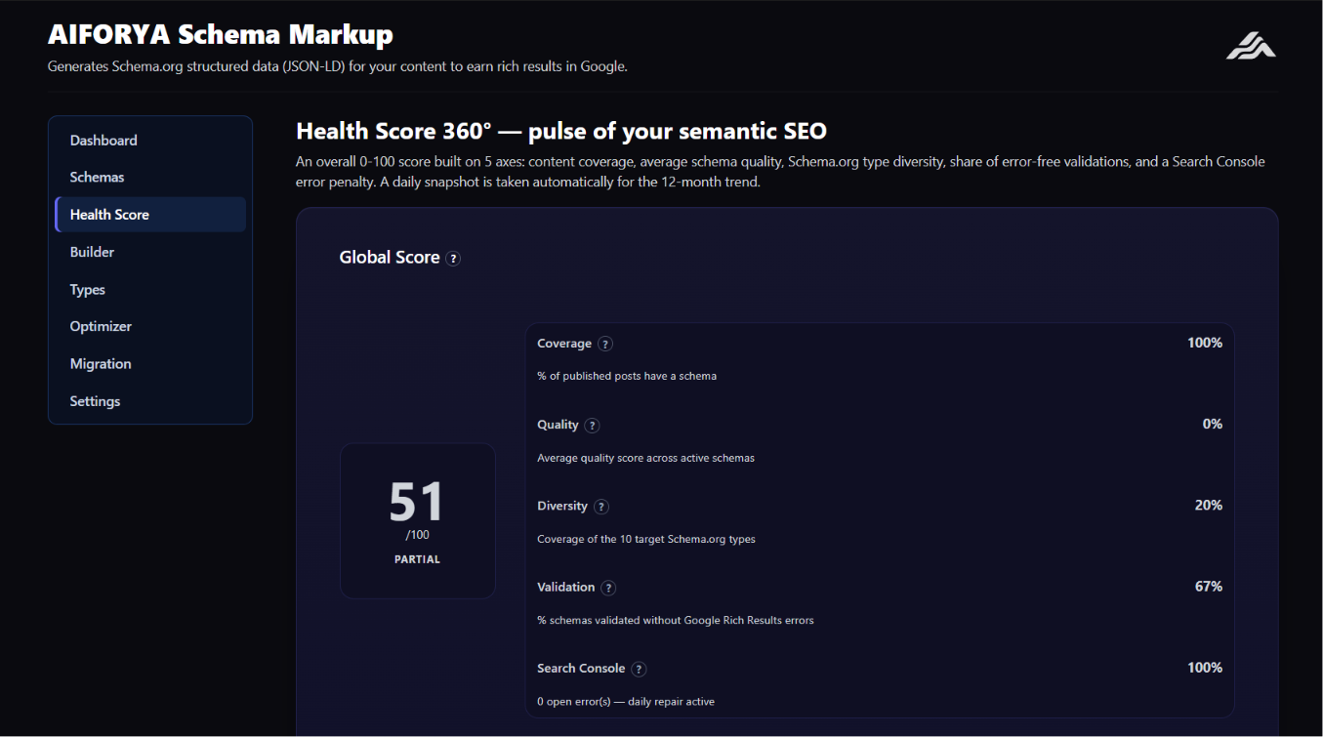
Task: Click '% schemas validated without Google Rich Results errors'
Action: click(676, 620)
